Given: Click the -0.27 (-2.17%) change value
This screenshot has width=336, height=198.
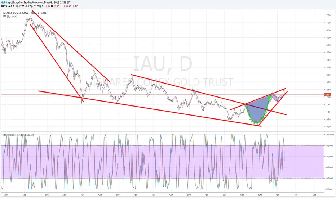Looking at the screenshot, I should pos(33,6).
